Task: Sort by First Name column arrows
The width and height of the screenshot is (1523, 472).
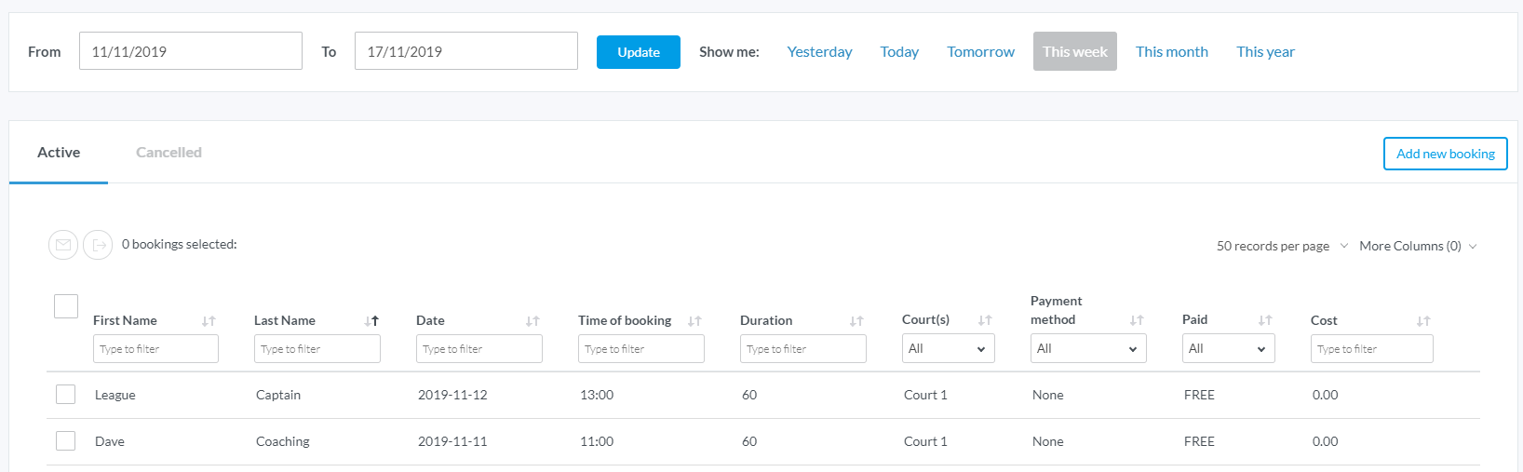Action: coord(209,321)
